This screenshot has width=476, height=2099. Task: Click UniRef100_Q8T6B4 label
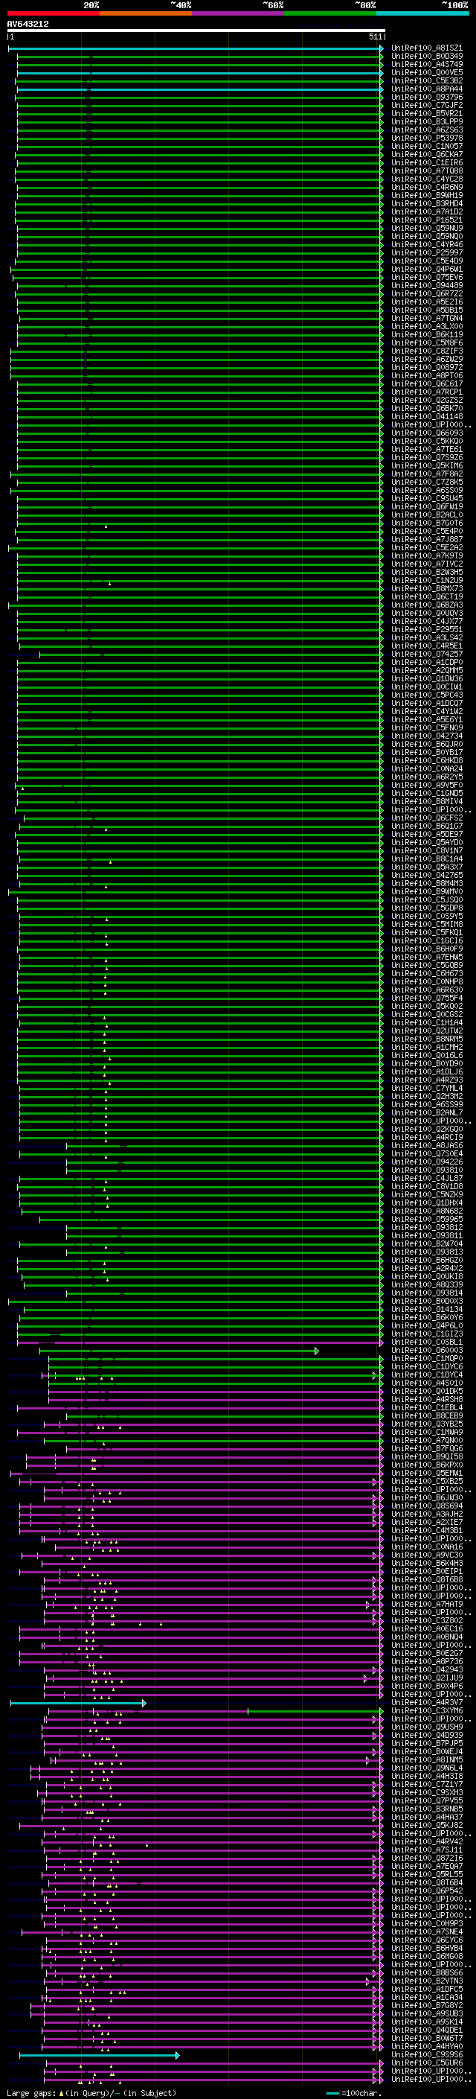(x=426, y=1882)
